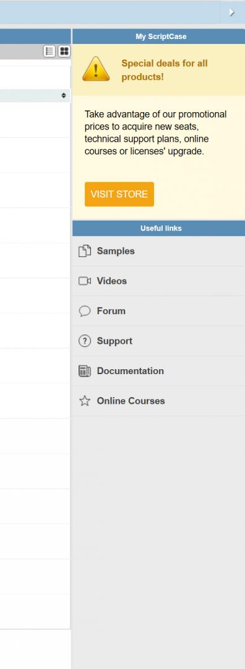Click the Documentation newspaper icon
Viewport: 245px width, 669px height.
coord(85,371)
